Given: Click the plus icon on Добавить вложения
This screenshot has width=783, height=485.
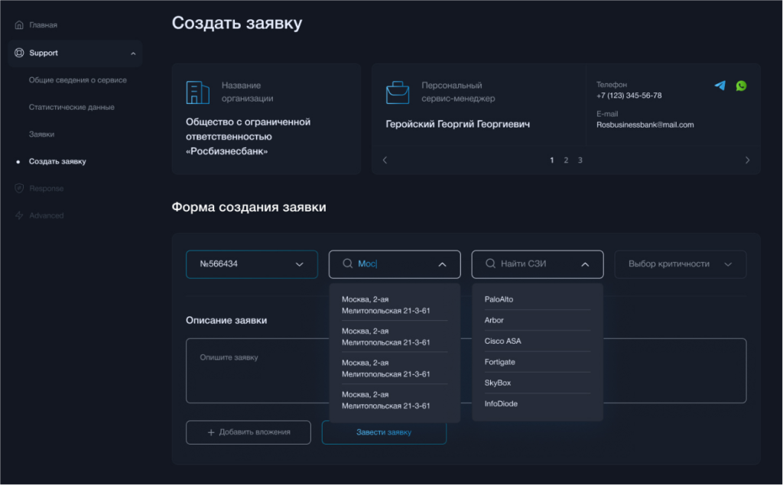Looking at the screenshot, I should click(x=210, y=432).
